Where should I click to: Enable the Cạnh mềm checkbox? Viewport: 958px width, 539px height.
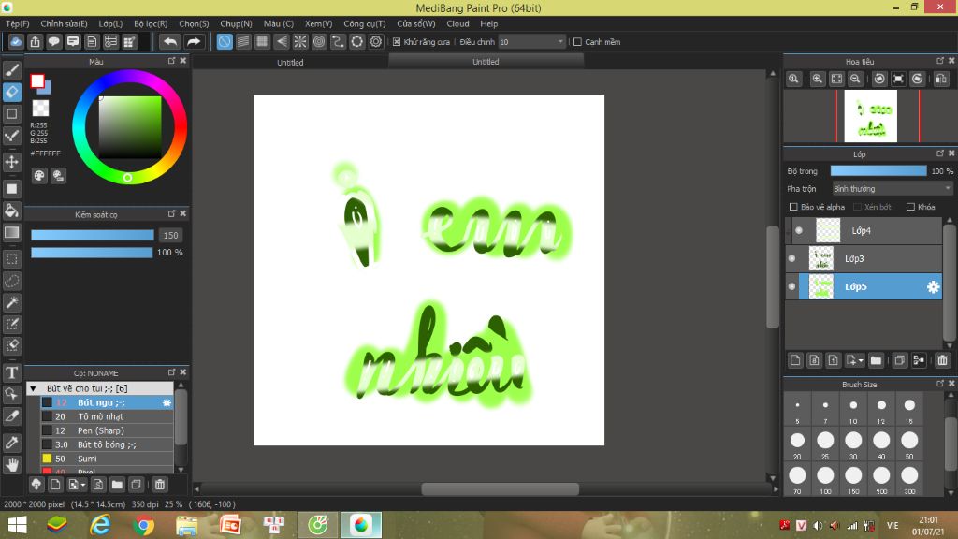[577, 42]
